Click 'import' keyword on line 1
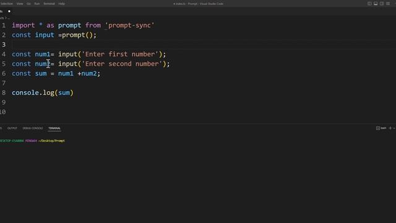The image size is (396, 223). coord(24,25)
